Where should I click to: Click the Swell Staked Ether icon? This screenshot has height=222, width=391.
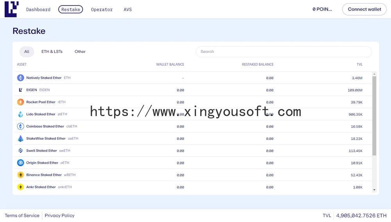(x=20, y=150)
